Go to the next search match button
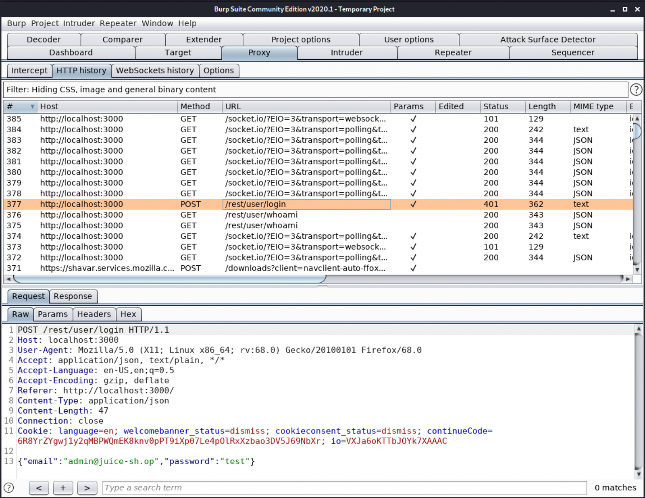 [87, 488]
